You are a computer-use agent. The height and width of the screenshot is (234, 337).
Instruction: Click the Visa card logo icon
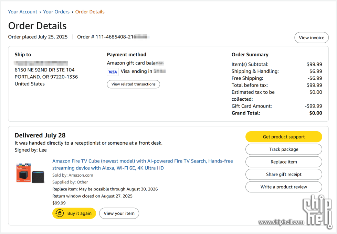(113, 72)
